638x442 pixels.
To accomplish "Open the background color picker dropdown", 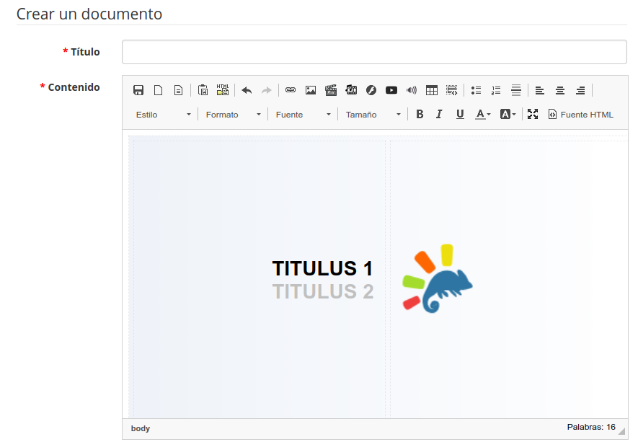I will 508,115.
